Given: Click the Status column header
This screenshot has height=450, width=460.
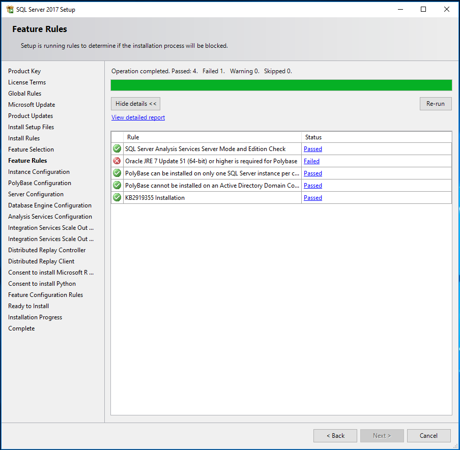Looking at the screenshot, I should [x=376, y=137].
